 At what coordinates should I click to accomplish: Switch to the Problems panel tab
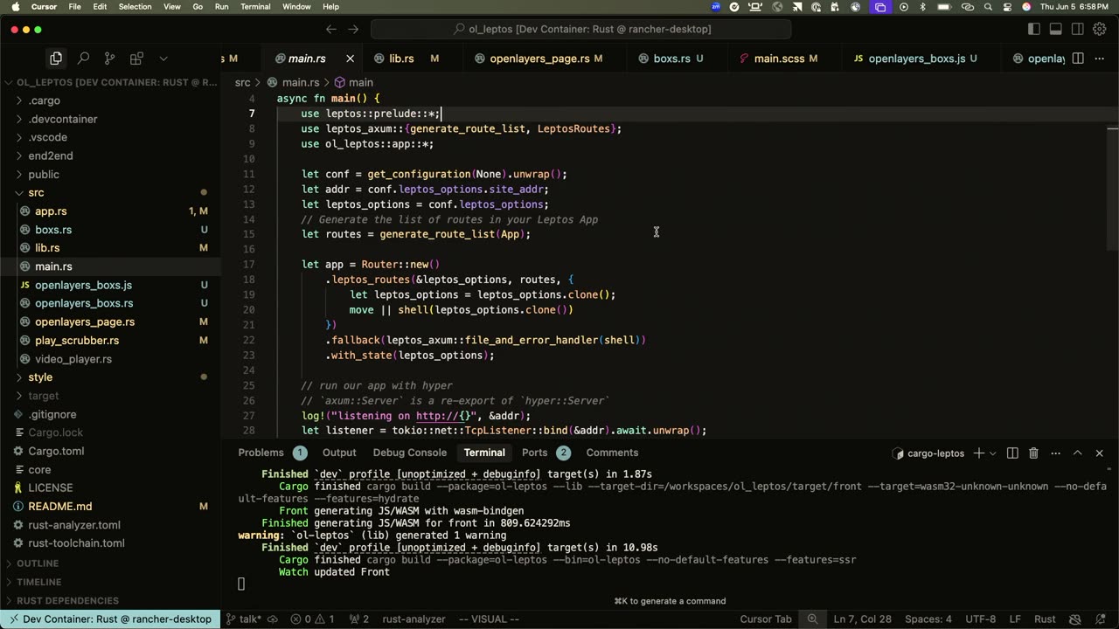(272, 453)
